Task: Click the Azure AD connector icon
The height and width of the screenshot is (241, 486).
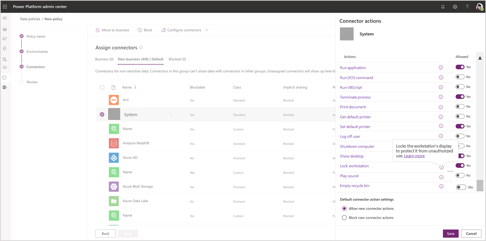Action: pyautogui.click(x=114, y=158)
